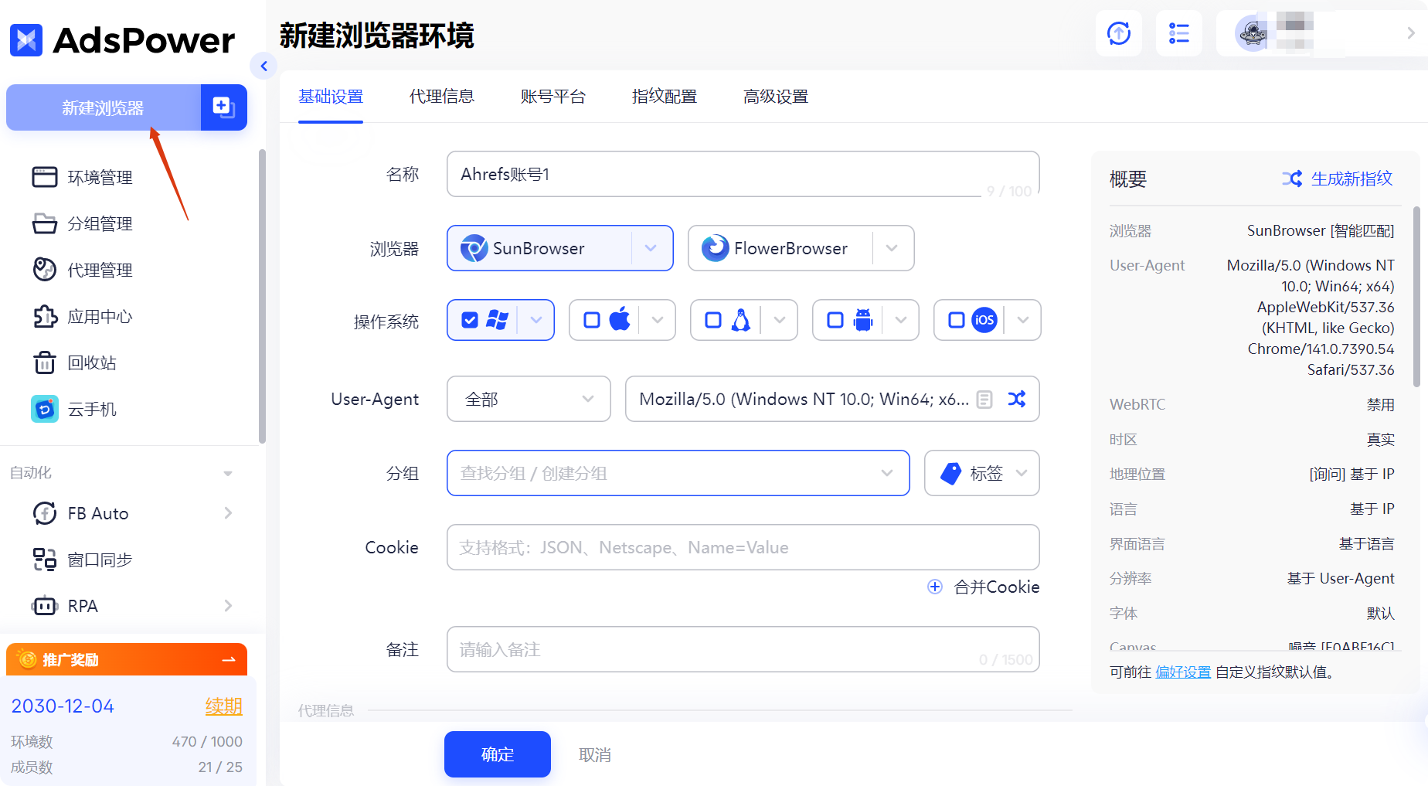Open the batch list icon at top right

click(x=1178, y=33)
